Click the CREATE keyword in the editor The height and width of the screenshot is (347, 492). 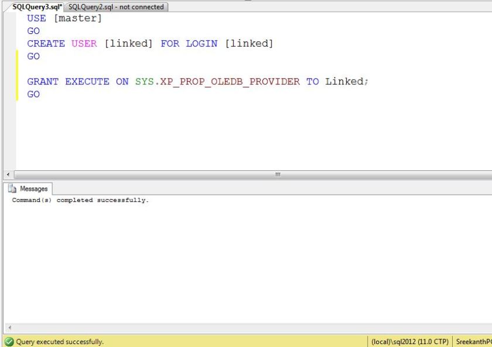[x=46, y=44]
